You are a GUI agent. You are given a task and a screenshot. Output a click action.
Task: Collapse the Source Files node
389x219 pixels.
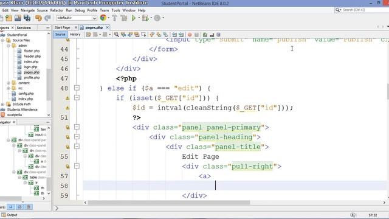(x=2, y=40)
